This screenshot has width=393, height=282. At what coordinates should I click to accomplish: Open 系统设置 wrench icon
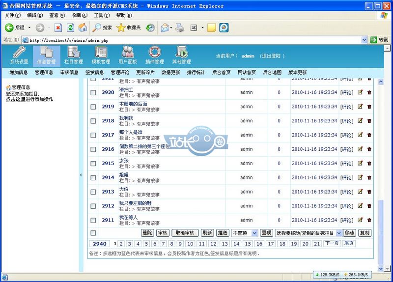pyautogui.click(x=19, y=56)
